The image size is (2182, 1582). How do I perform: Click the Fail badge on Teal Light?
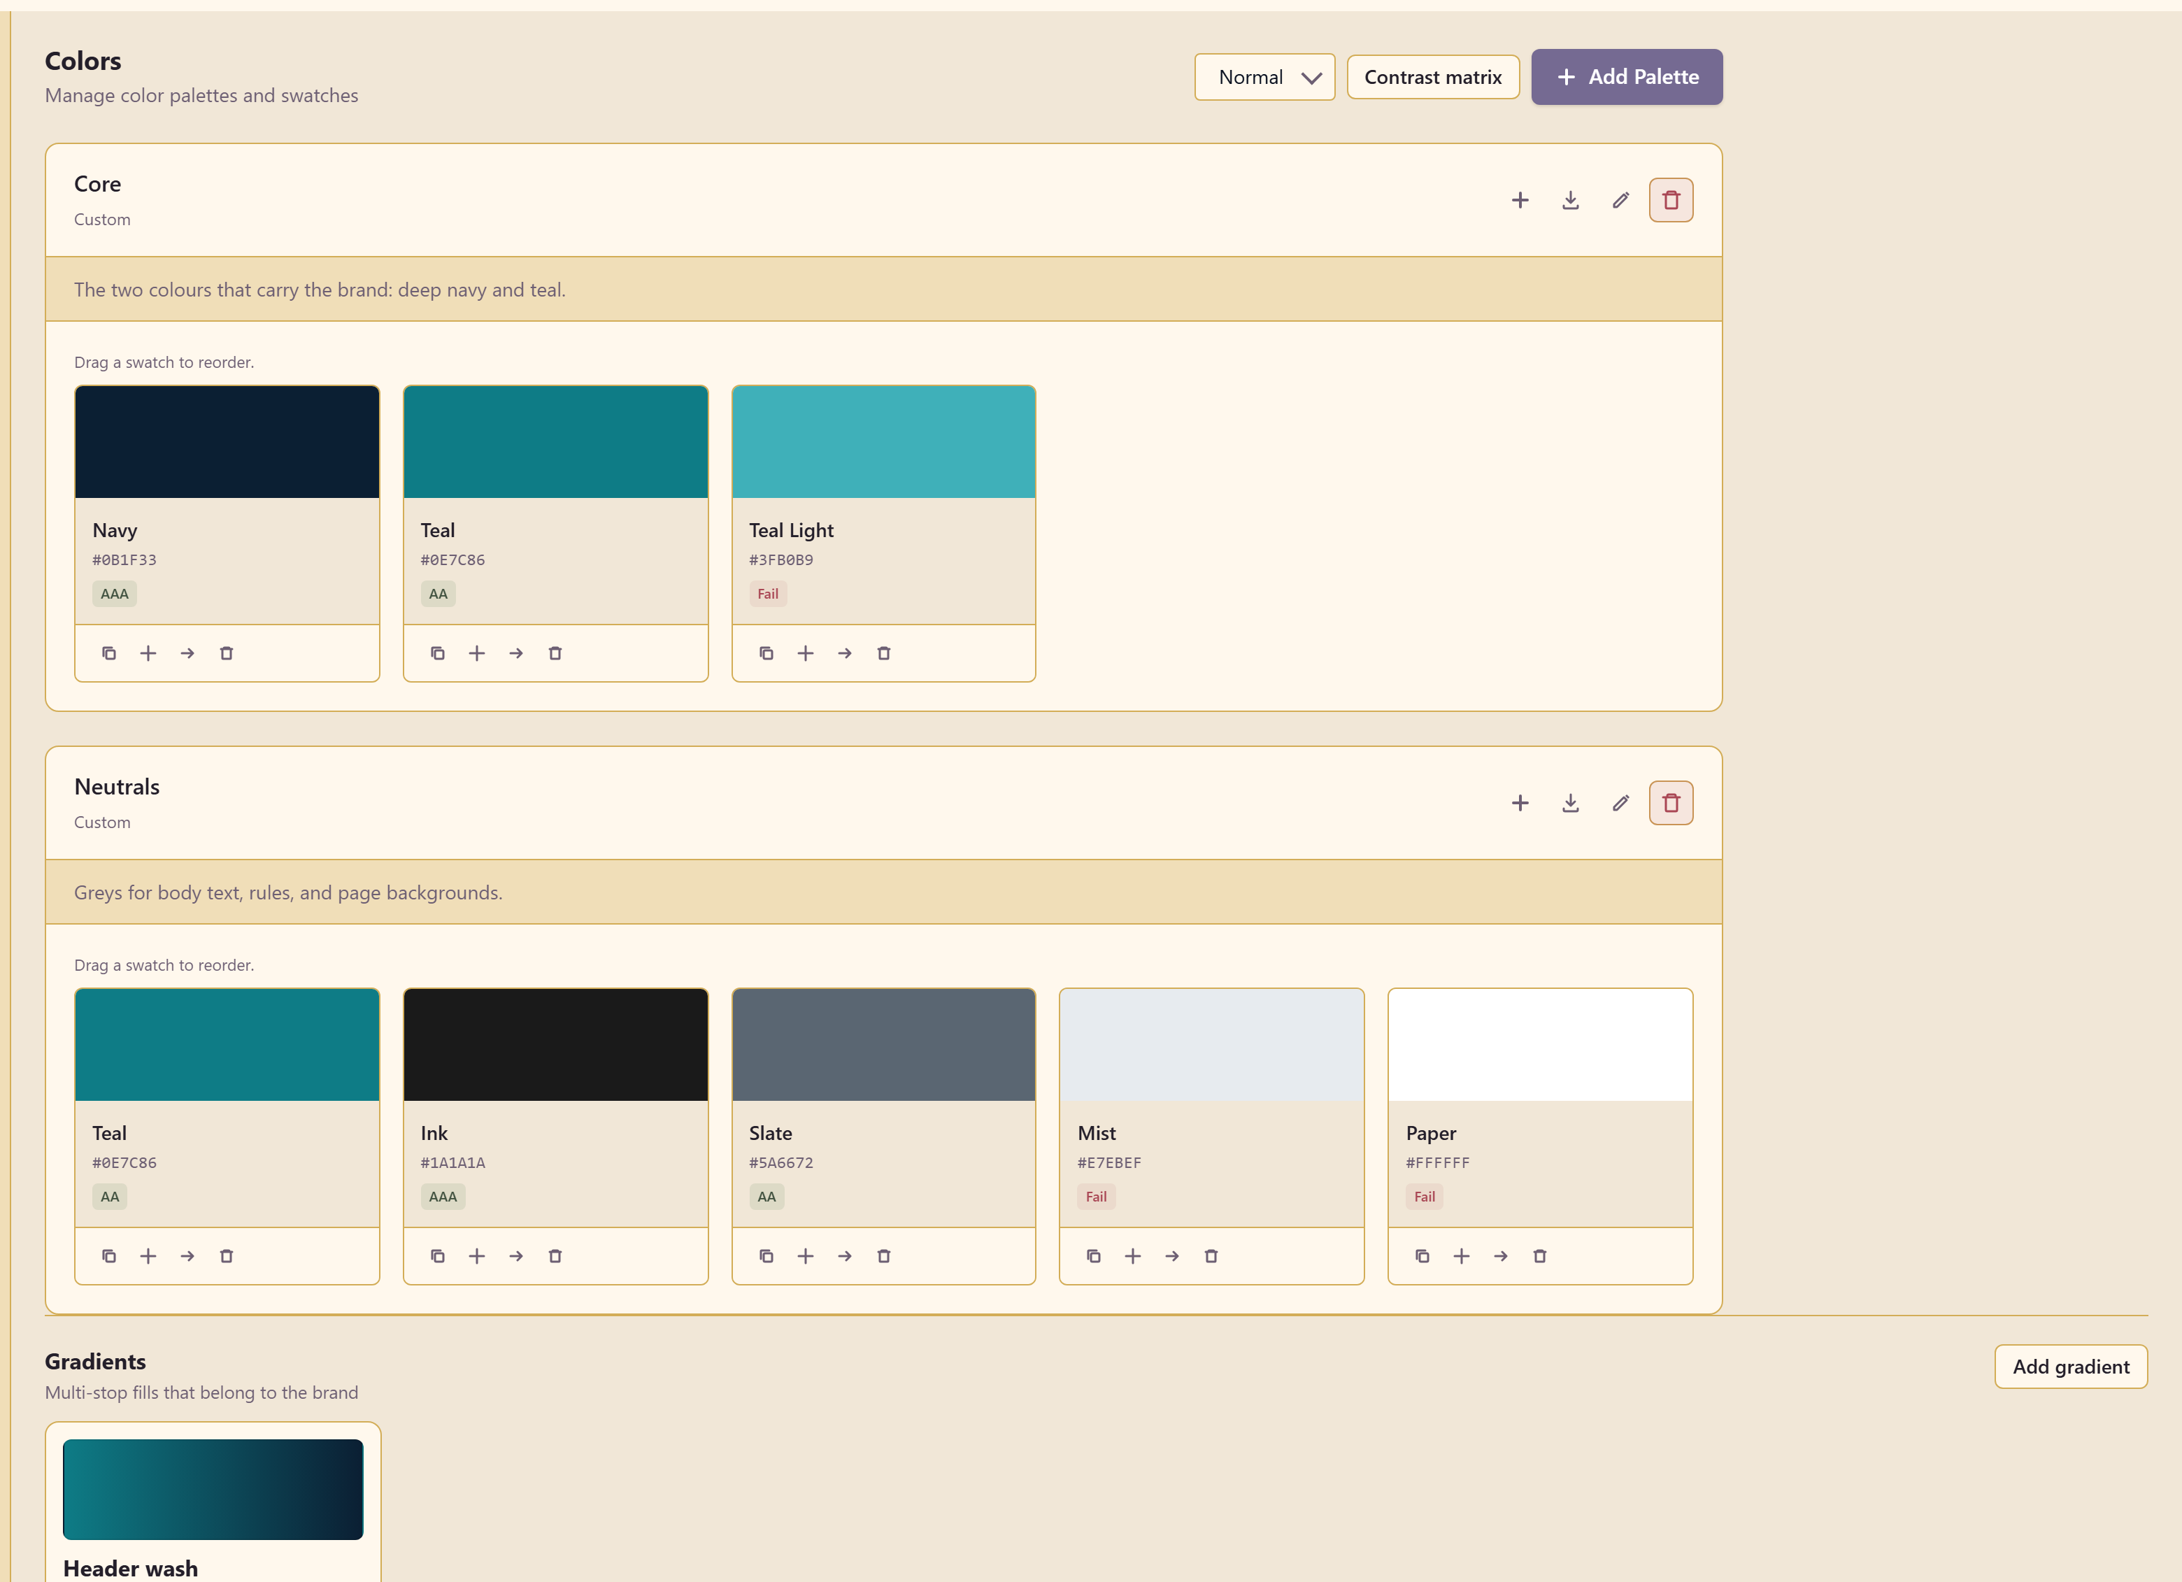[768, 594]
